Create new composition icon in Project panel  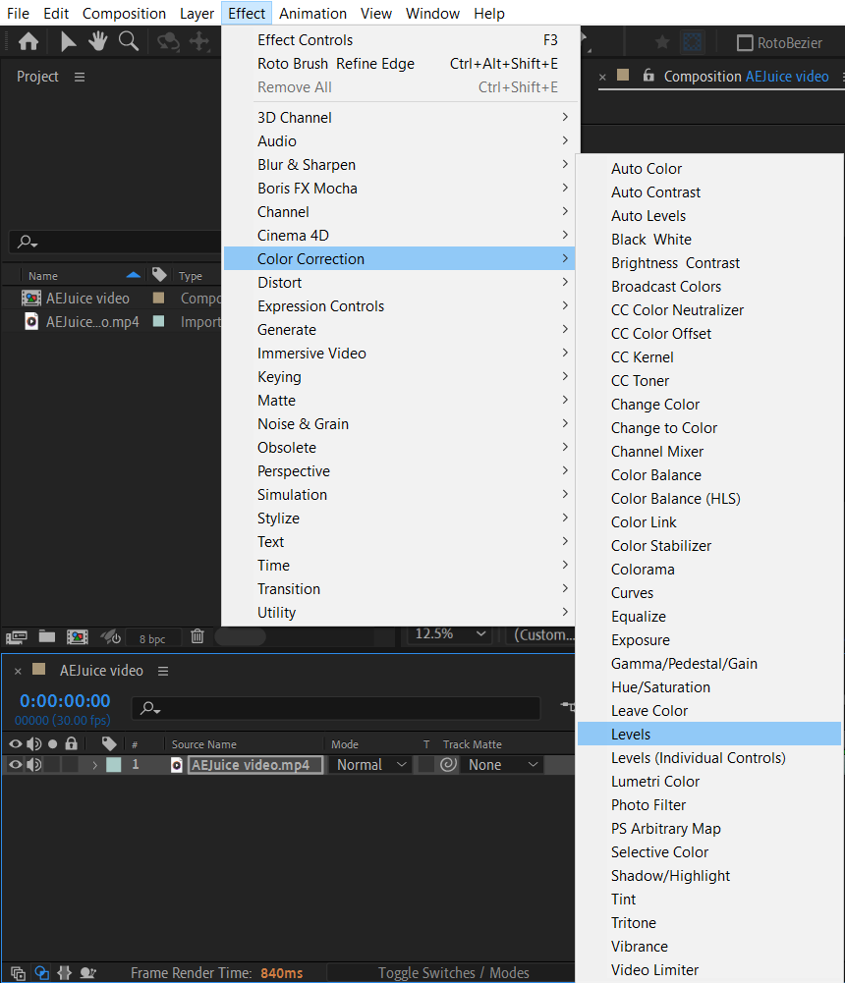[x=78, y=637]
